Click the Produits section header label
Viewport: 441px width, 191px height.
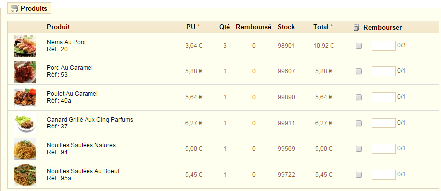tap(34, 9)
